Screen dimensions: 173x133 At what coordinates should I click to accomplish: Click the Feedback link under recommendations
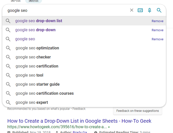tap(79, 109)
